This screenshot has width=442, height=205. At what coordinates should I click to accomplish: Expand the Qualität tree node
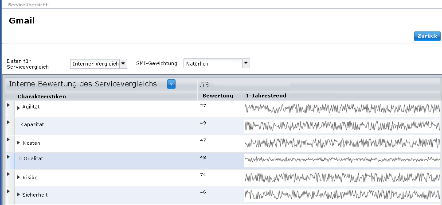pos(20,158)
